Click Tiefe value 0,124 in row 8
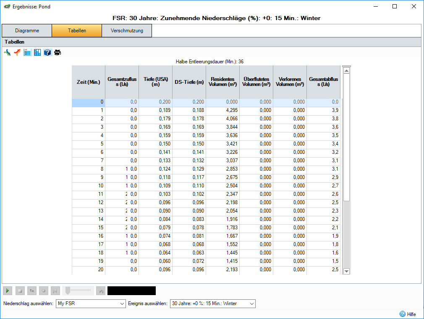Screen dimensions: 424x319 click(x=155, y=169)
